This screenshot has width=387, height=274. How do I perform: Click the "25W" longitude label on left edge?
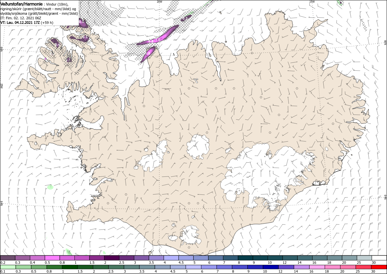click(2, 85)
